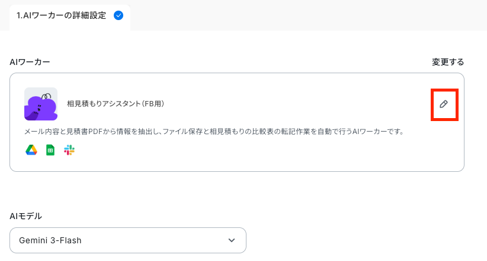This screenshot has width=487, height=261.
Task: Click the Google Drive icon
Action: coord(31,150)
